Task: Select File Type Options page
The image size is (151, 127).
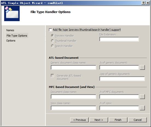Action: pos(17,36)
